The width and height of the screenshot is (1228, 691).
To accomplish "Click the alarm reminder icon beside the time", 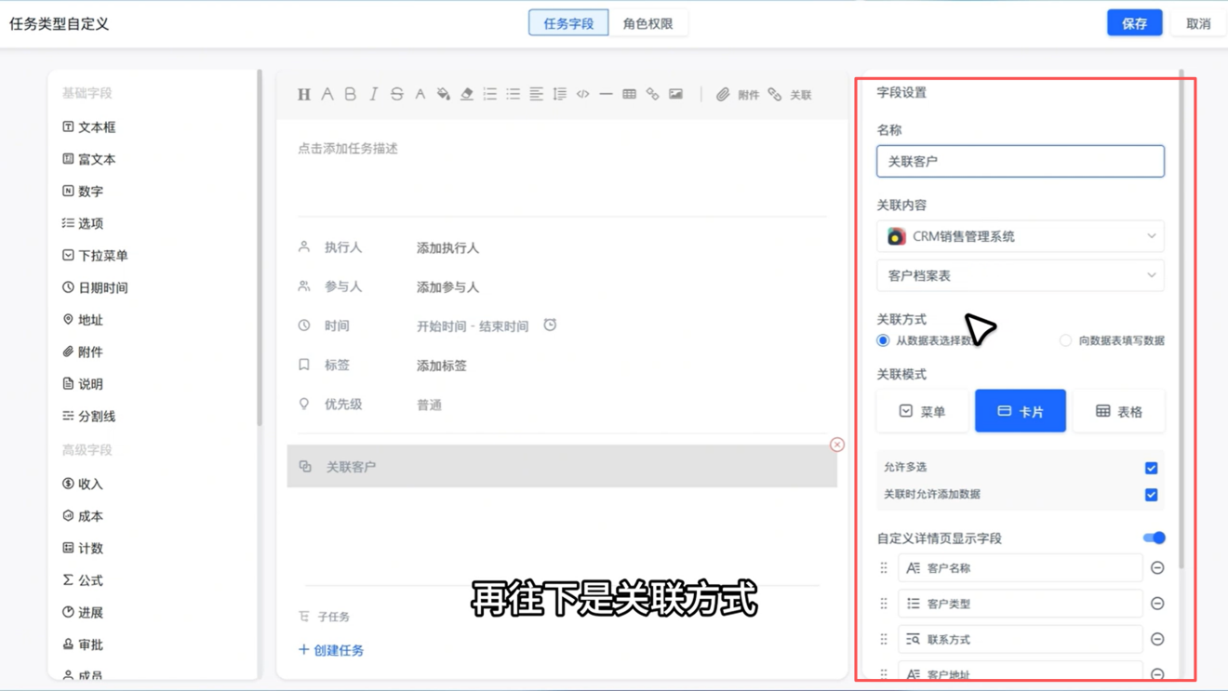I will click(x=550, y=325).
